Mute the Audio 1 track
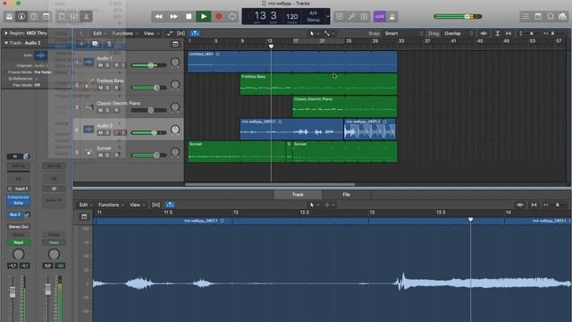Viewport: 572px width, 322px height. pos(100,65)
